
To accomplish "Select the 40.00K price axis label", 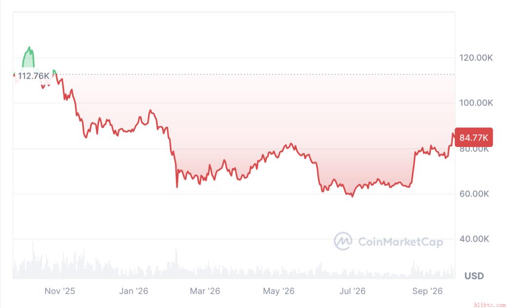I will (x=474, y=239).
